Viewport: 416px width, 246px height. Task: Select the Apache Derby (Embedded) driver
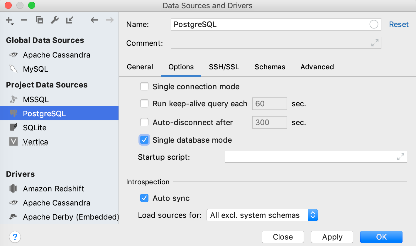point(59,217)
